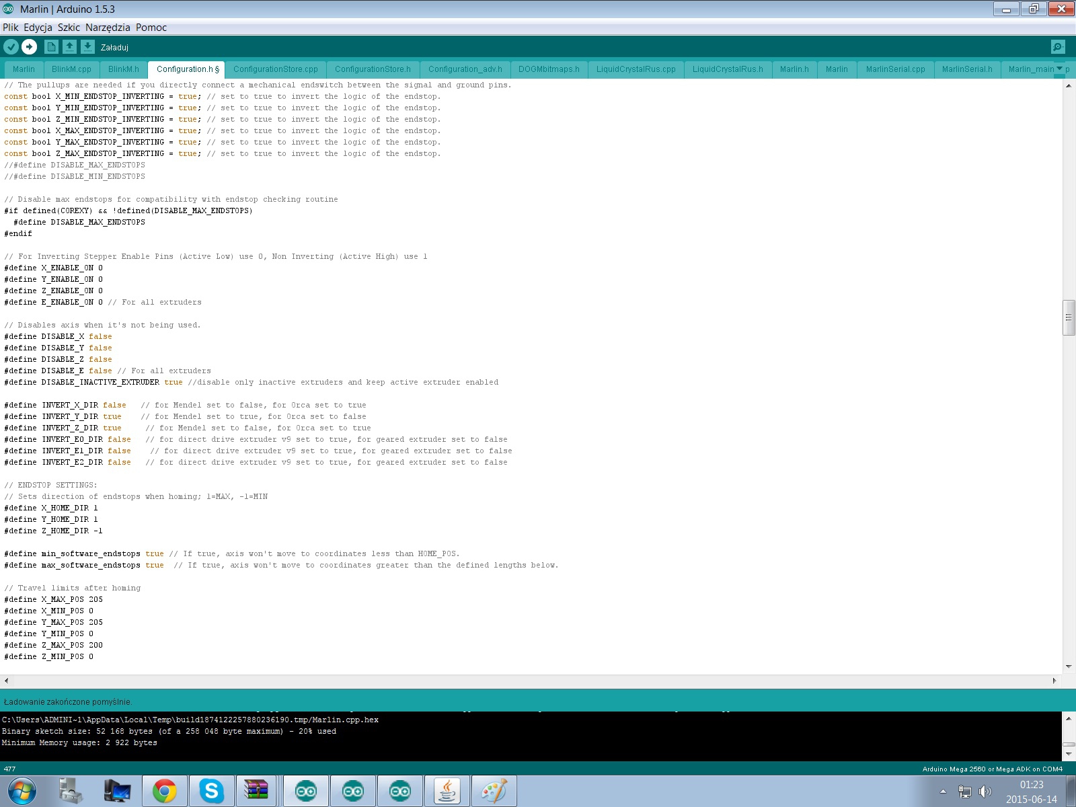Click the X_HOME_DIR define line
This screenshot has height=807, width=1076.
(51, 508)
